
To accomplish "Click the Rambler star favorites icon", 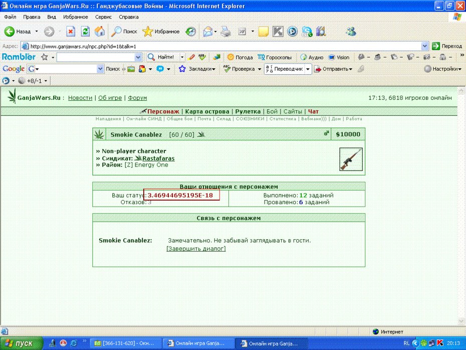I will [45, 57].
